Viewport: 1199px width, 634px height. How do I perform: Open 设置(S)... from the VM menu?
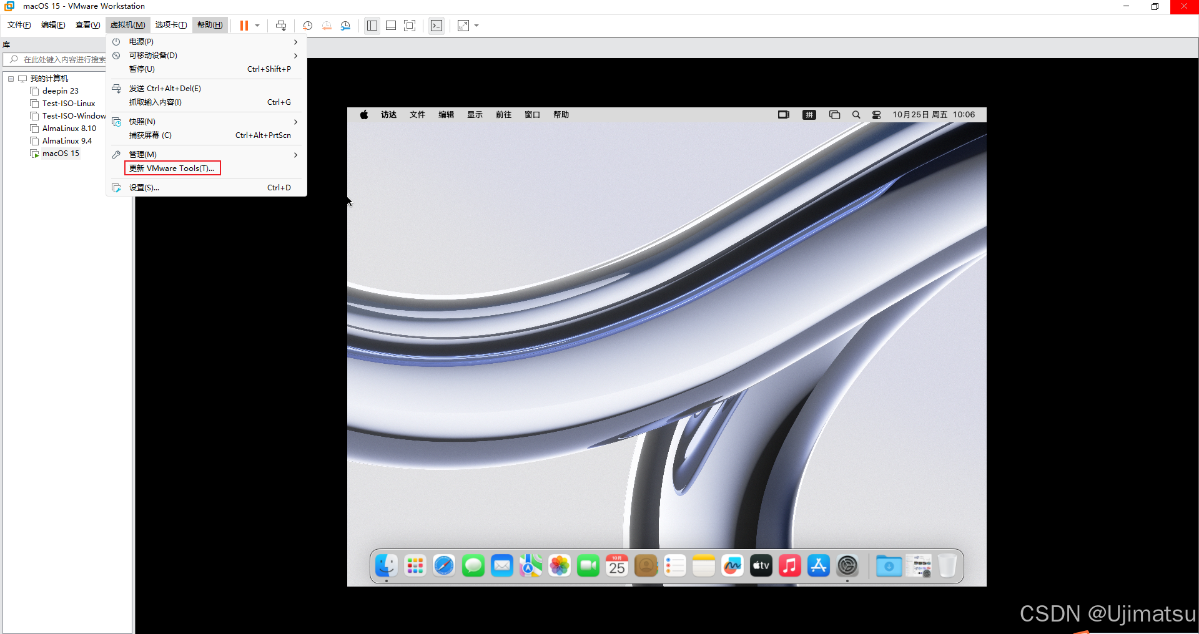206,188
